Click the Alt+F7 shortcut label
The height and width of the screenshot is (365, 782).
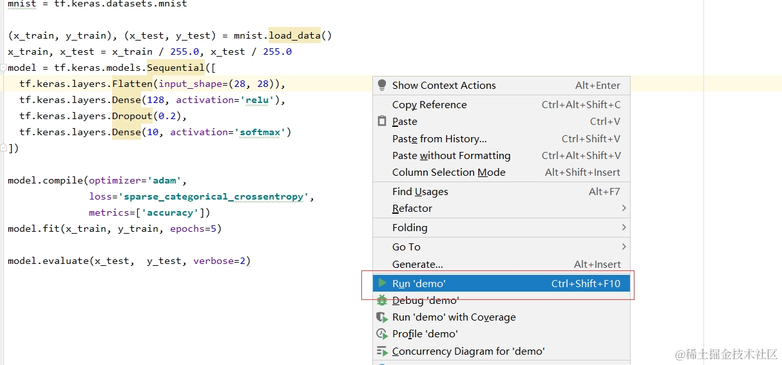(605, 191)
